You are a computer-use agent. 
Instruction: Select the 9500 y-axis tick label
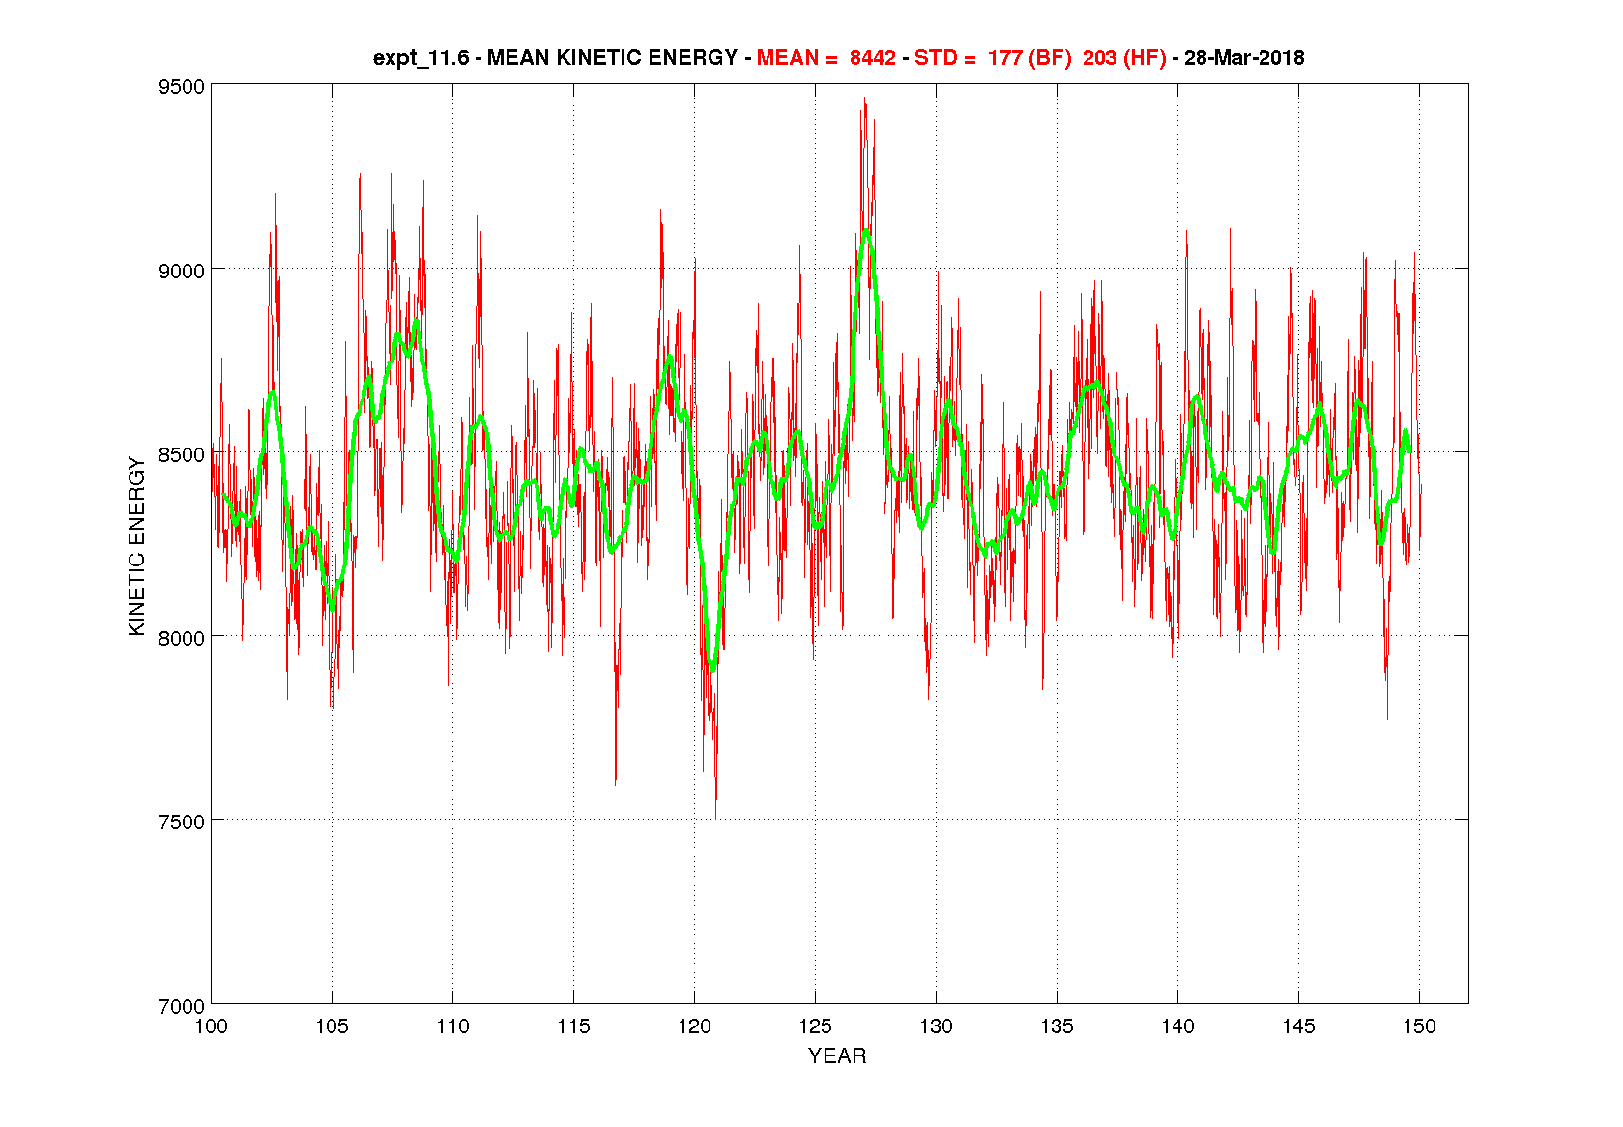click(x=182, y=87)
